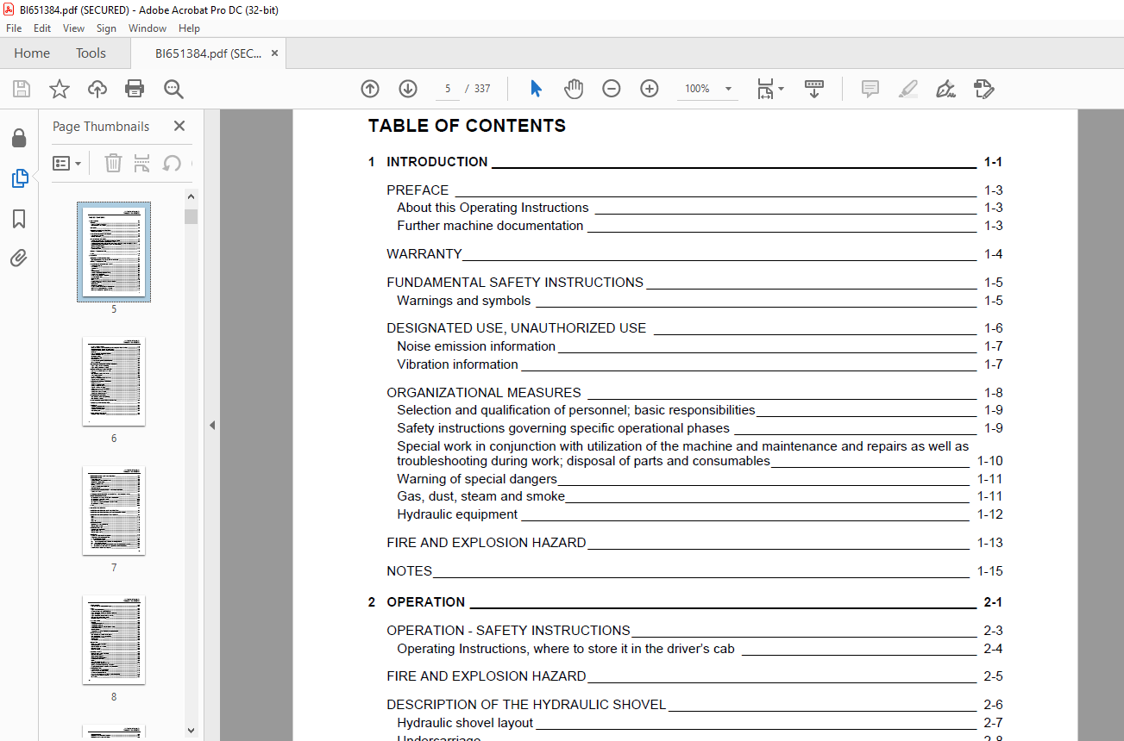Toggle the Page Thumbnails panel icon
The width and height of the screenshot is (1124, 741).
pos(19,178)
